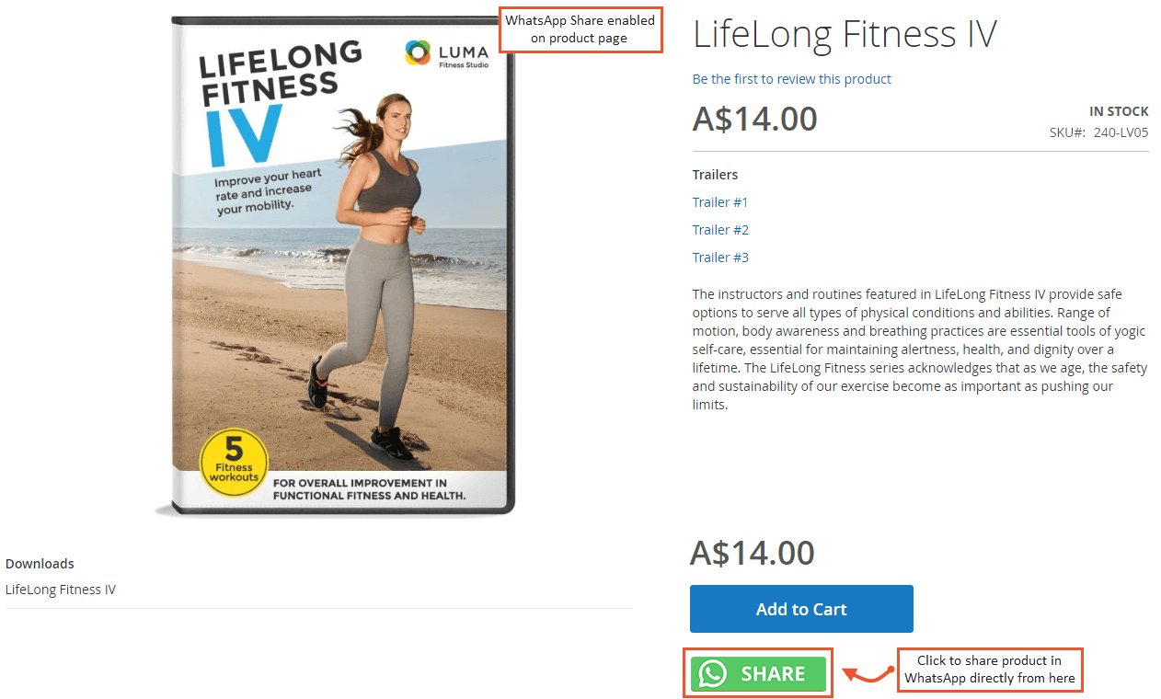Click the top A$14.00 price
Screen dimensions: 1161x699
pos(755,119)
